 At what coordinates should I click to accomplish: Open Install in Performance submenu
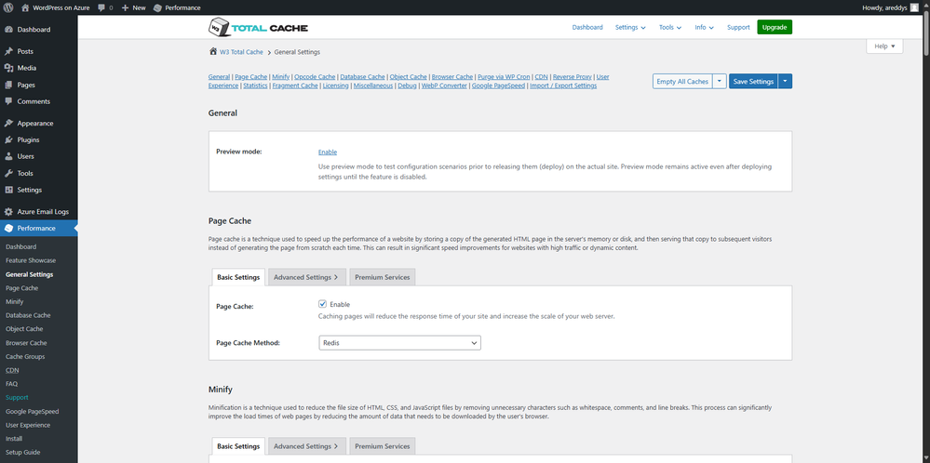14,439
